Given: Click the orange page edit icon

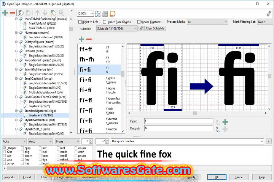Looking at the screenshot, I should coord(112,14).
